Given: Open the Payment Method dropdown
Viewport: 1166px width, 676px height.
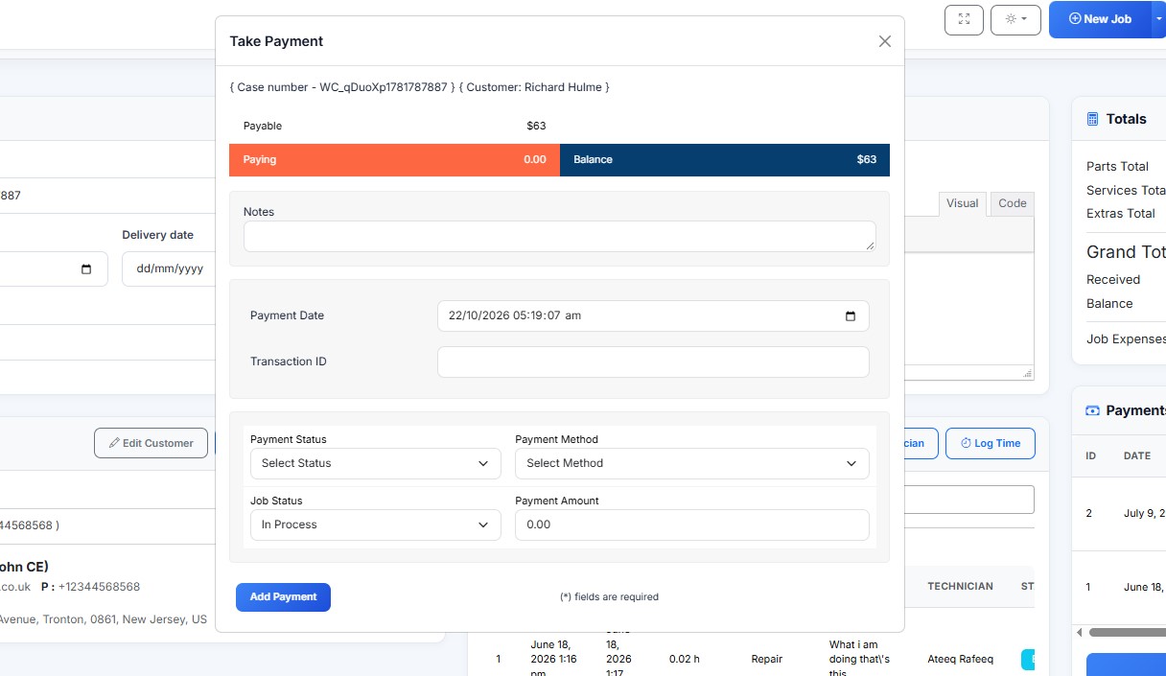Looking at the screenshot, I should [691, 463].
